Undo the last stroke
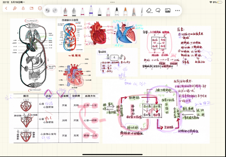The height and width of the screenshot is (157, 226). coord(48,10)
